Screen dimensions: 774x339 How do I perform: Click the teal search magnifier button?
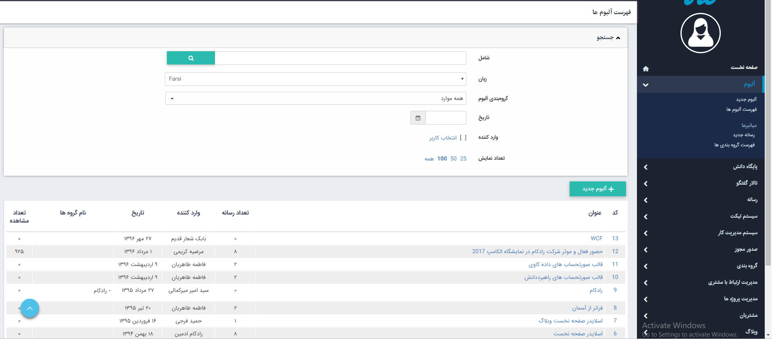click(x=191, y=58)
